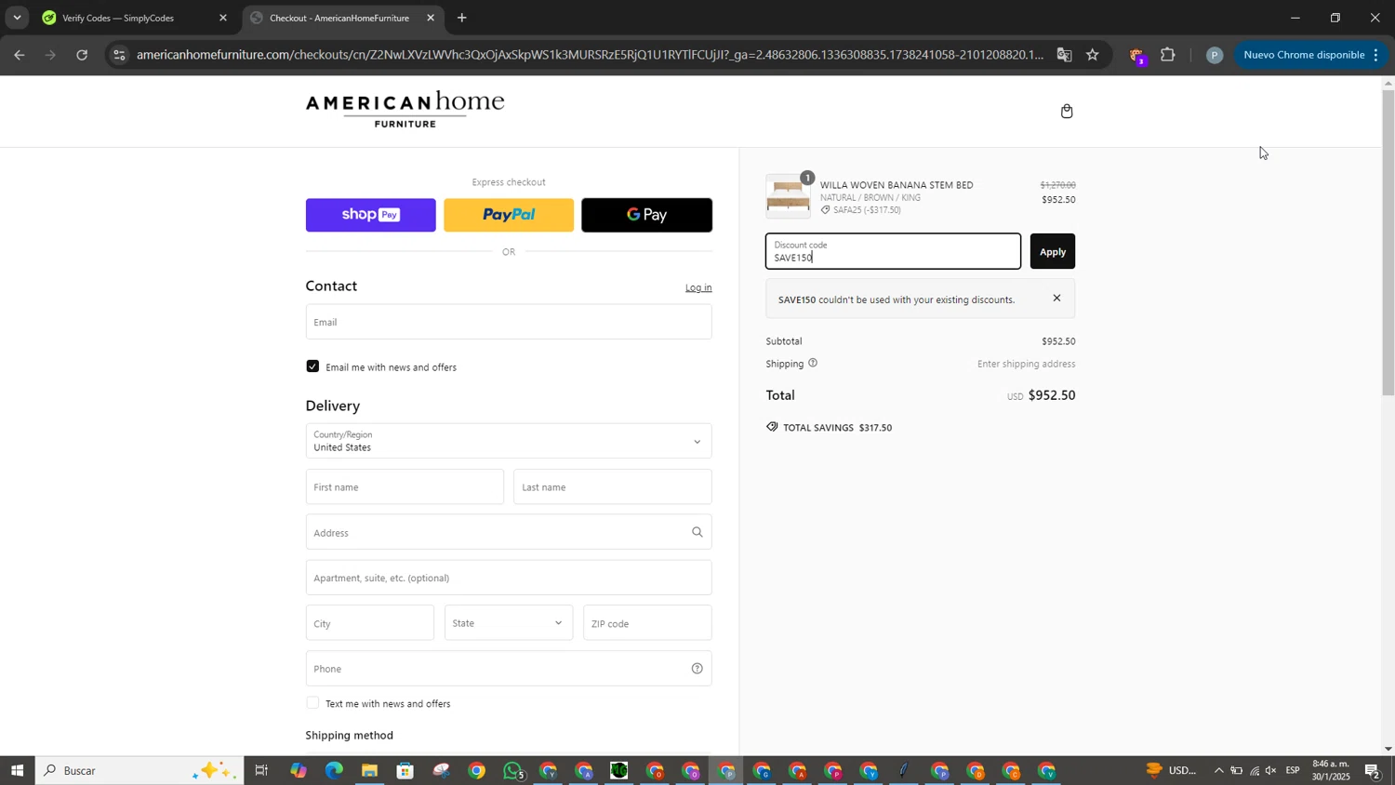Image resolution: width=1395 pixels, height=785 pixels.
Task: Open notification center icon
Action: click(1373, 770)
